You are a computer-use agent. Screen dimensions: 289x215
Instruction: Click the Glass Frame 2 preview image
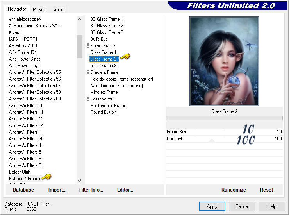click(x=224, y=61)
